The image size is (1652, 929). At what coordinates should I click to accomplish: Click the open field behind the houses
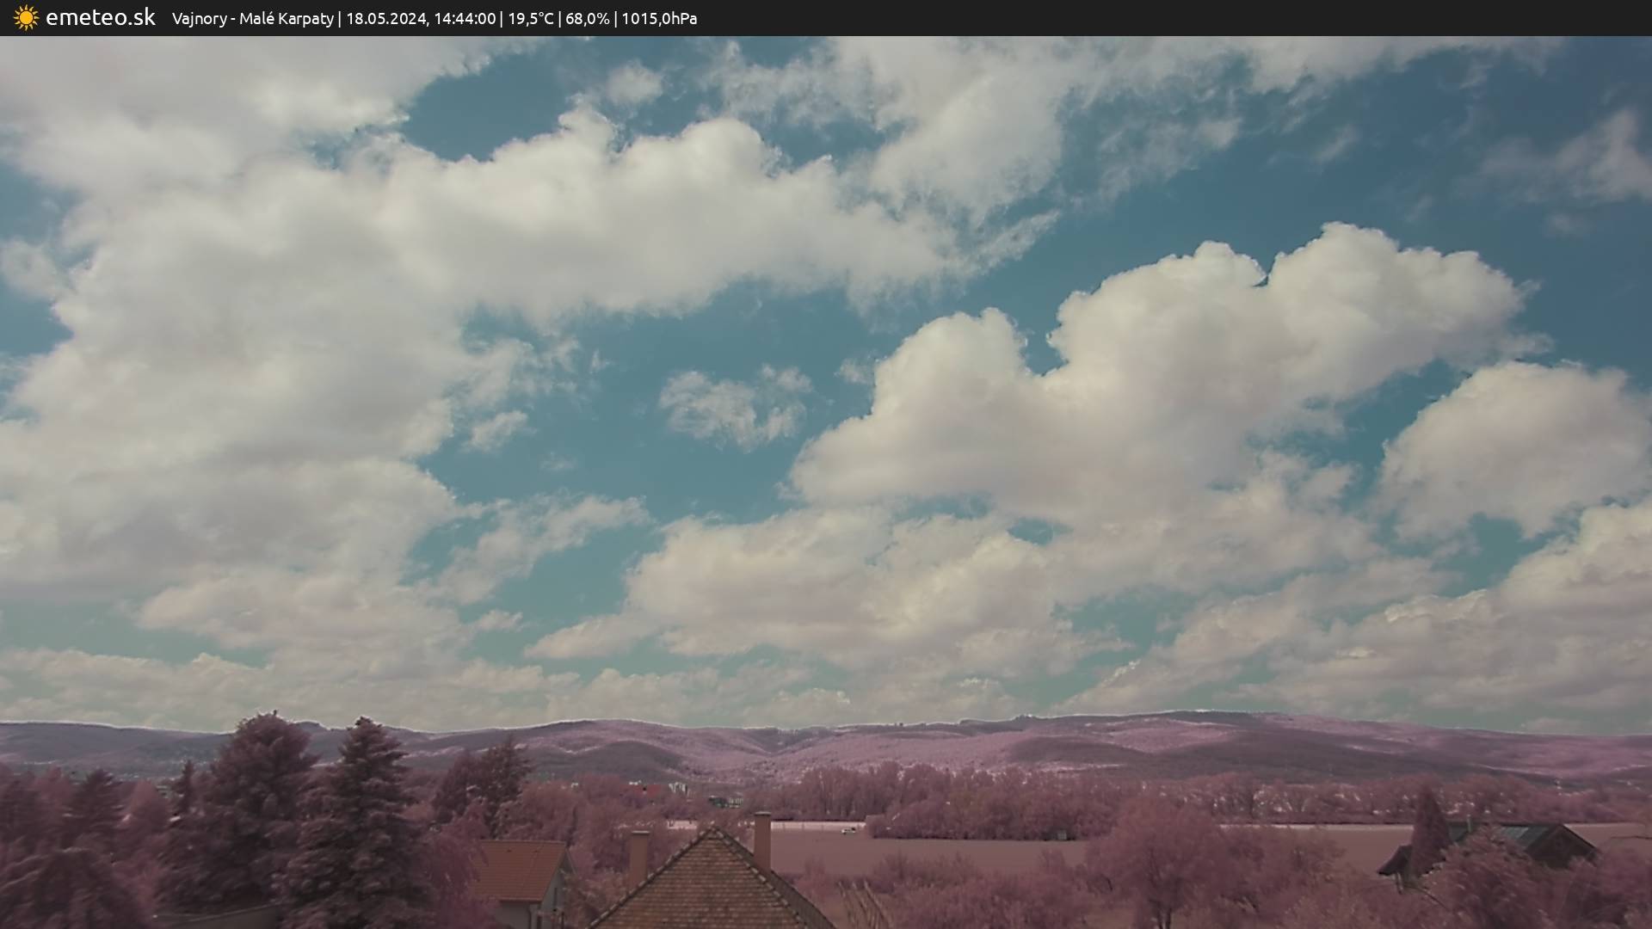click(946, 847)
